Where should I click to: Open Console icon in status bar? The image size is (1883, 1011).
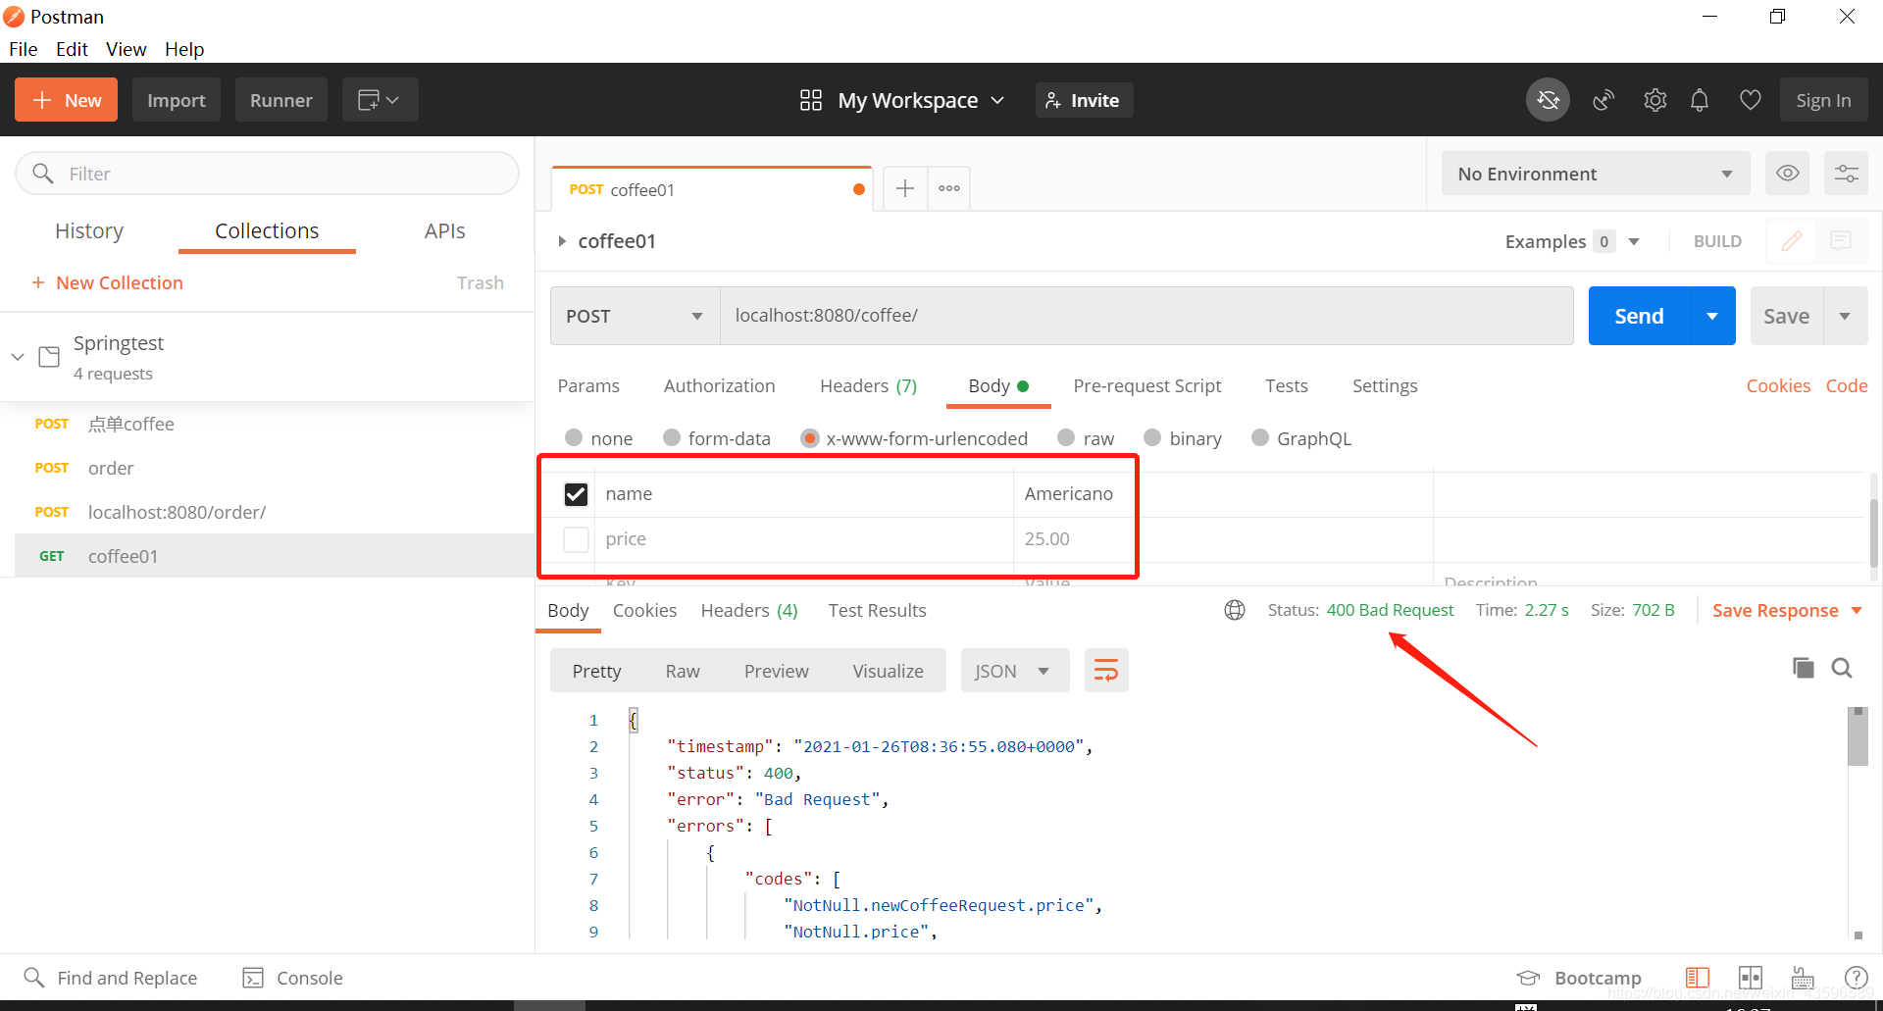click(x=253, y=978)
